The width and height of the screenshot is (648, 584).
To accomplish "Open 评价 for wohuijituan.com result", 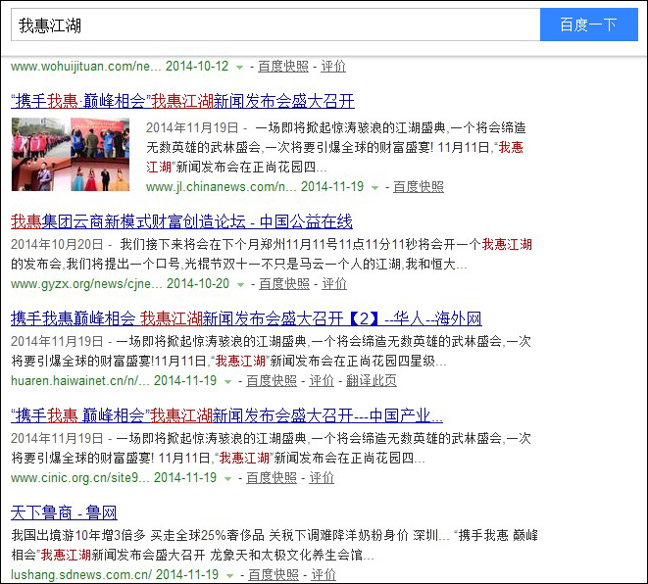I will [333, 67].
